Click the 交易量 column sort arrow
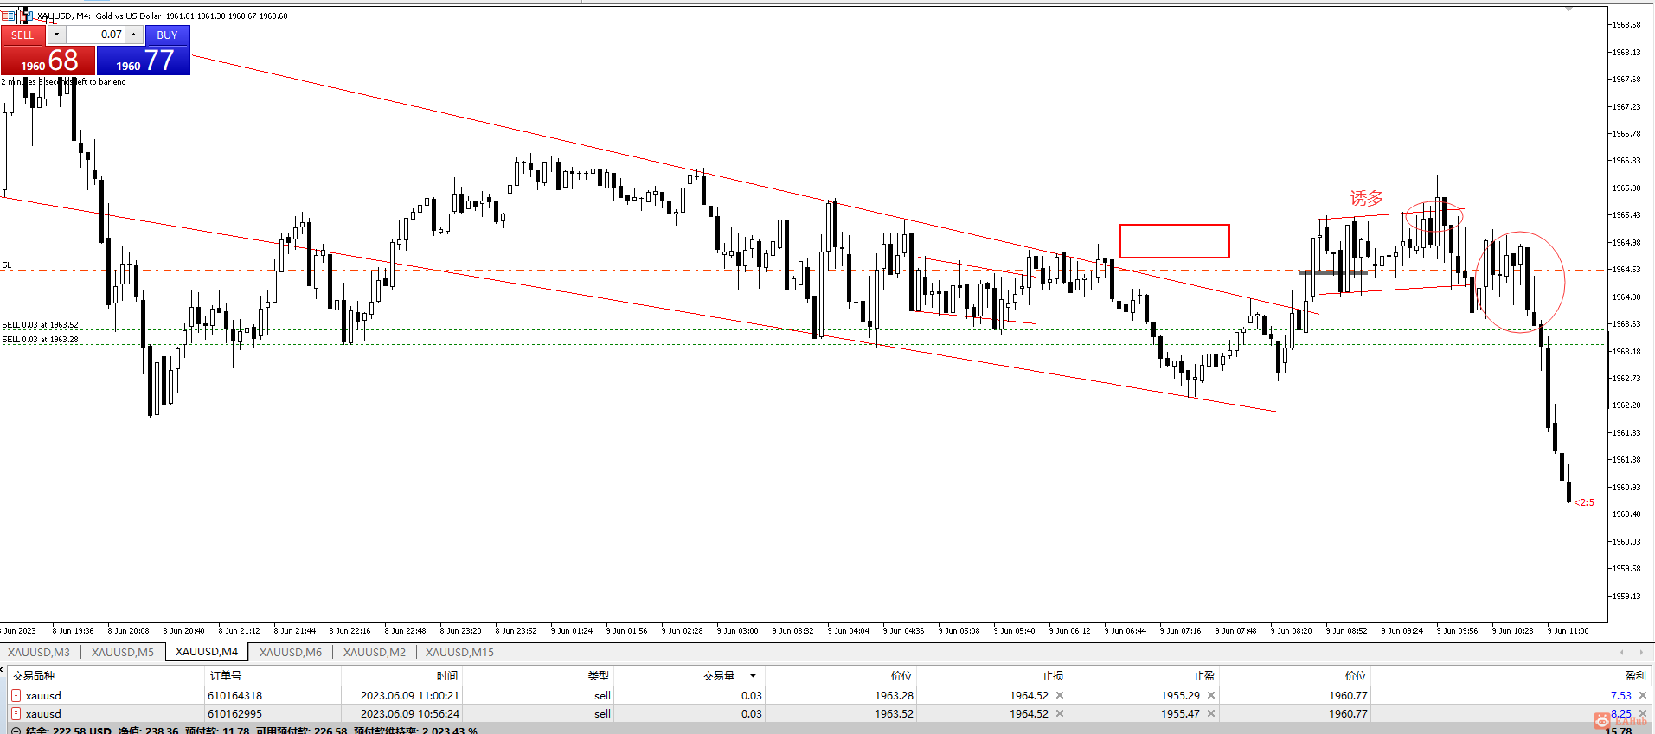Screen dimensions: 1655x734 click(x=753, y=676)
